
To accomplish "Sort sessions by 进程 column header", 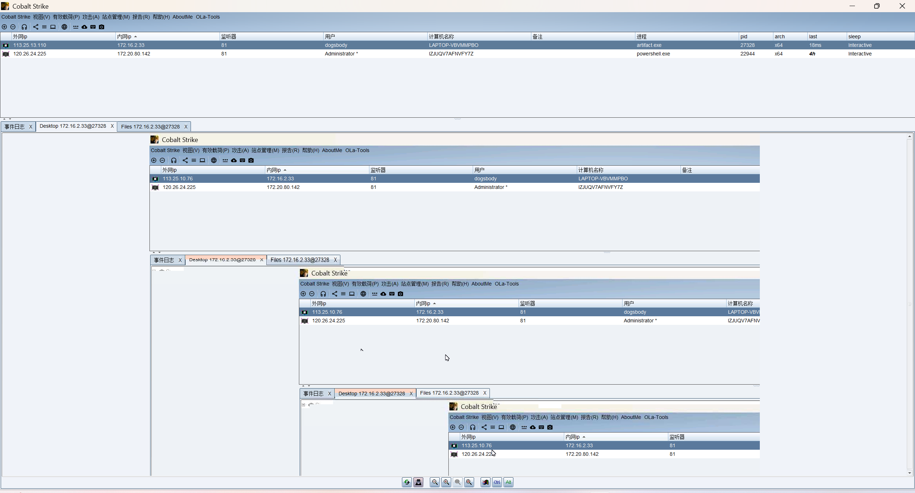I will click(x=687, y=36).
